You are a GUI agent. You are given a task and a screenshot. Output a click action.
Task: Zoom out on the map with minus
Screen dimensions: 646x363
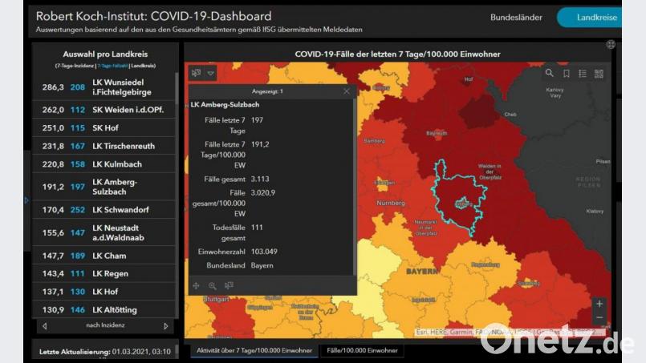click(599, 317)
